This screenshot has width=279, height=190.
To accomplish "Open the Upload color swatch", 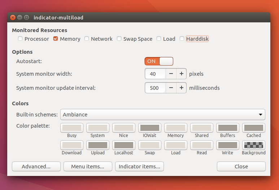I will (x=98, y=145).
